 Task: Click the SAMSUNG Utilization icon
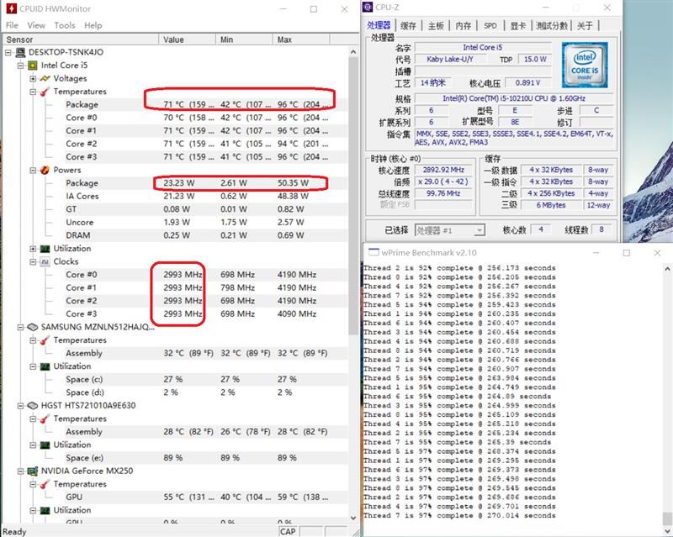45,366
